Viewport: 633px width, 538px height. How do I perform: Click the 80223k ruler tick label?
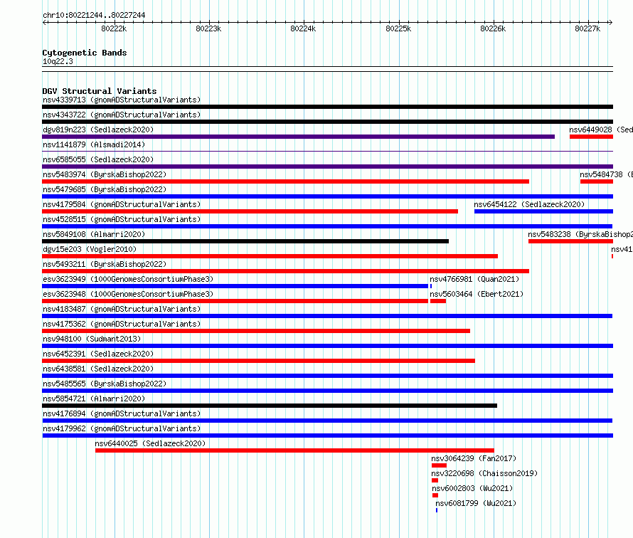[x=208, y=28]
